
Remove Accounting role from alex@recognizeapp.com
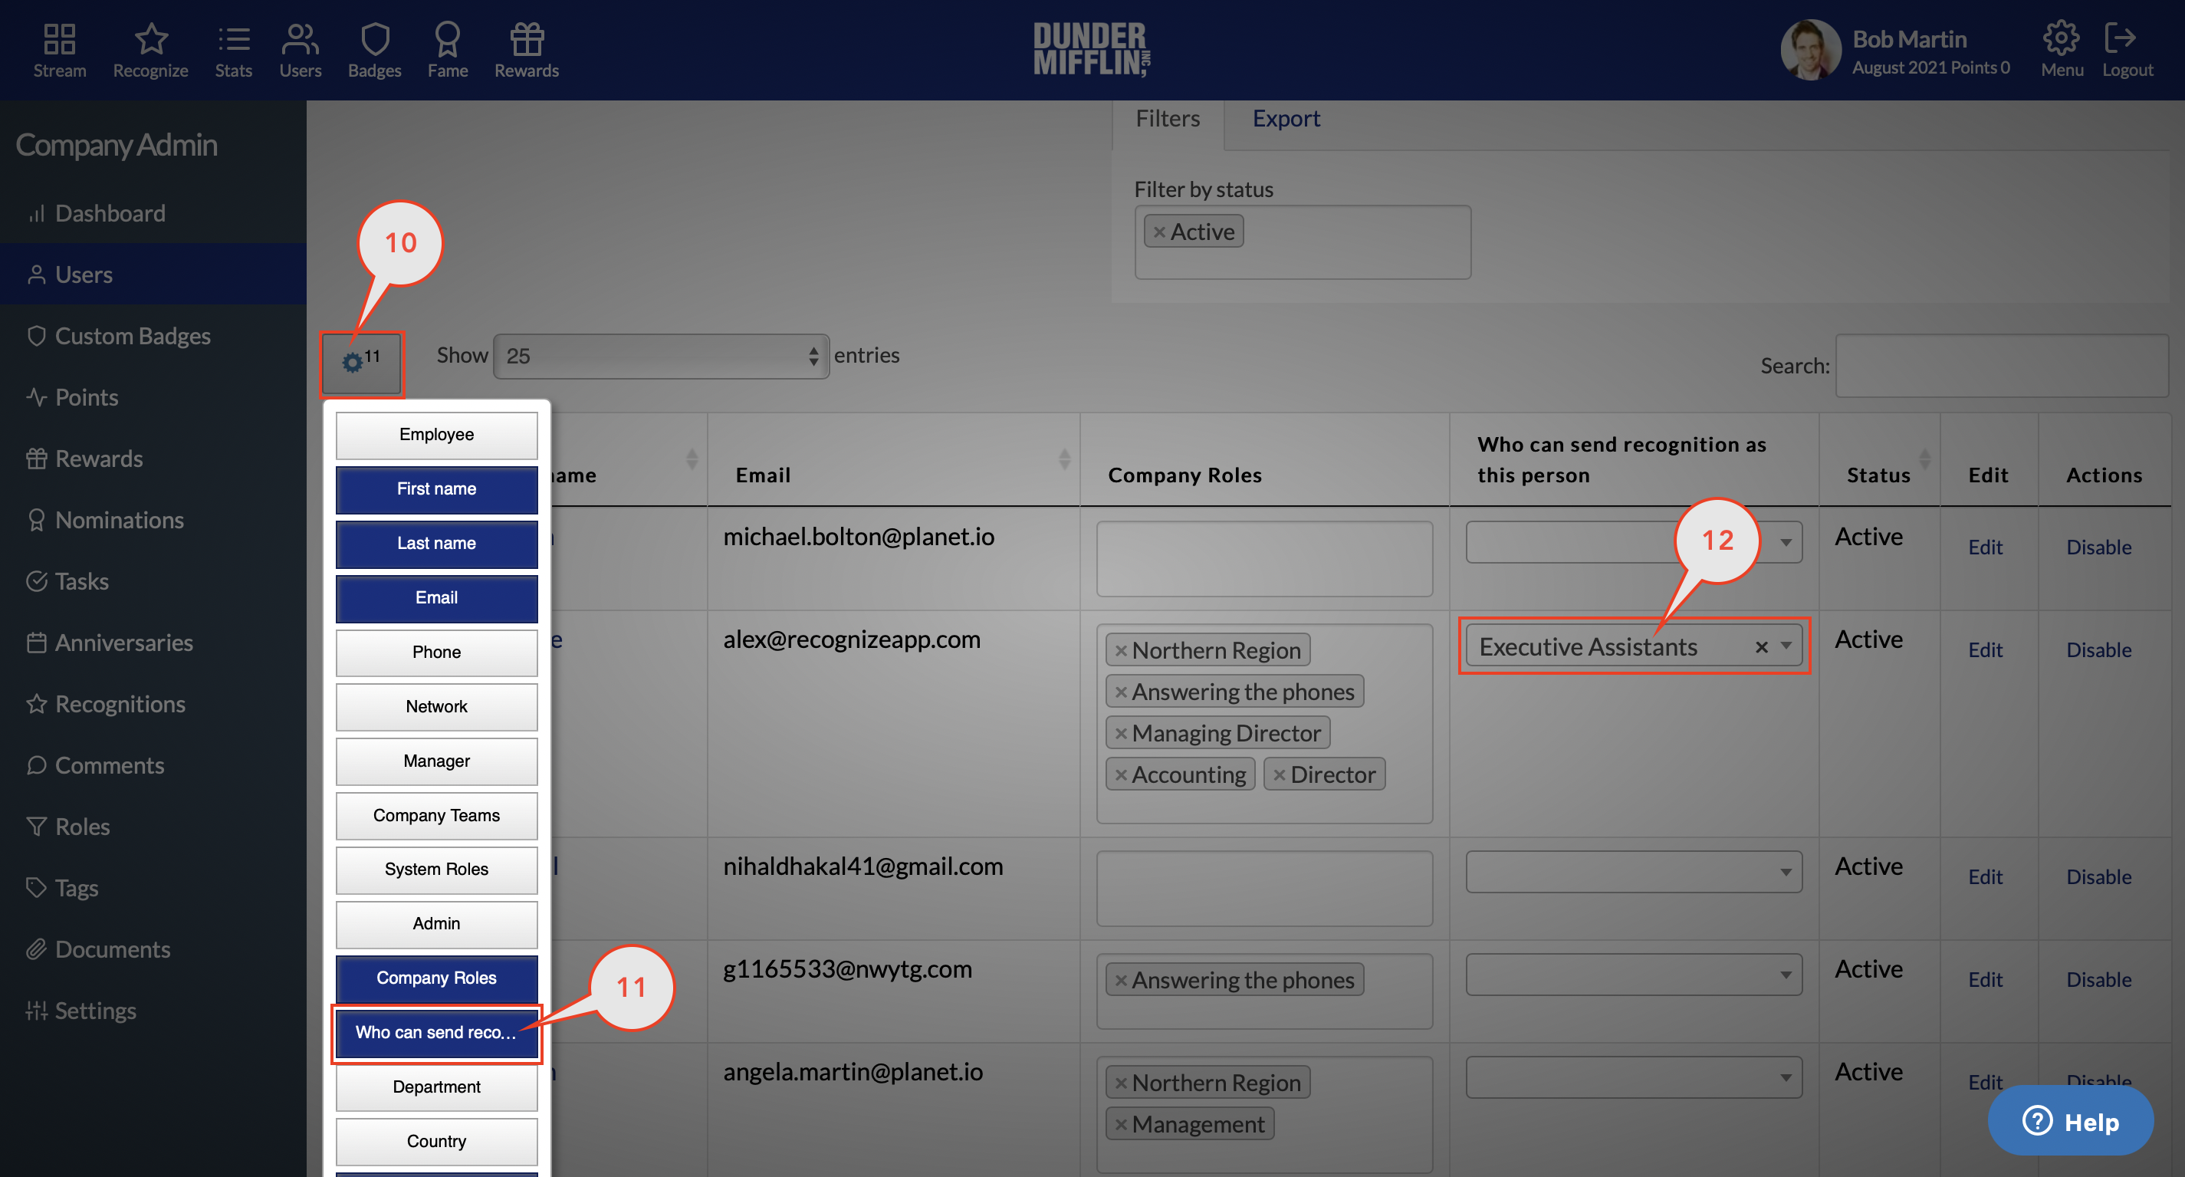1121,774
